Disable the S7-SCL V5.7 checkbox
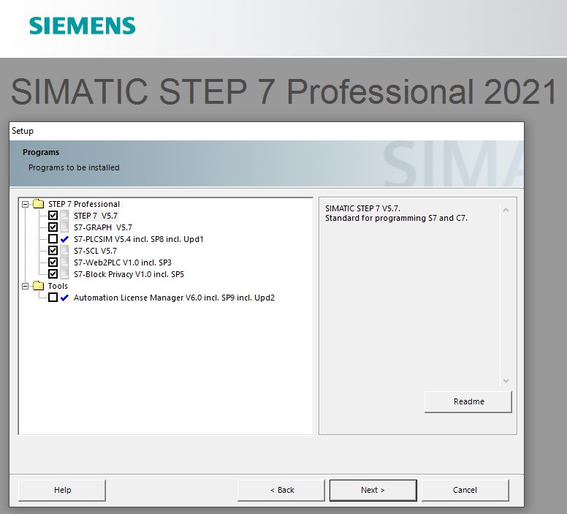 point(53,251)
